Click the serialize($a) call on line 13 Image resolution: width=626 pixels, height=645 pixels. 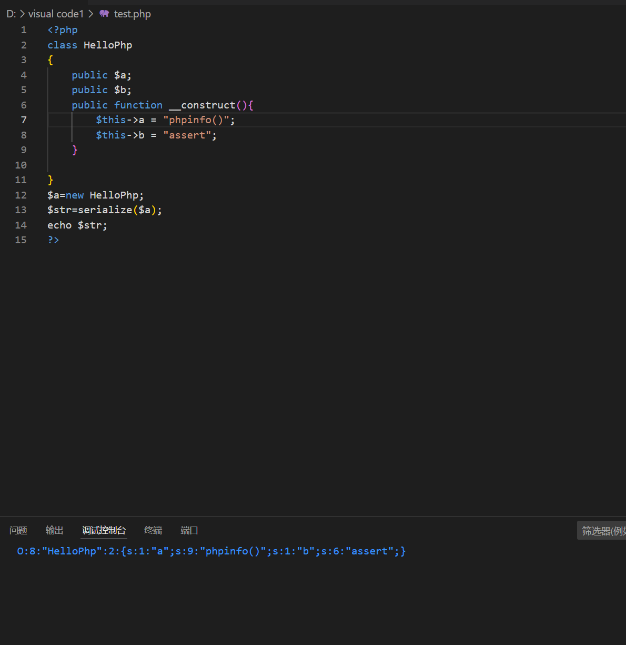click(117, 210)
